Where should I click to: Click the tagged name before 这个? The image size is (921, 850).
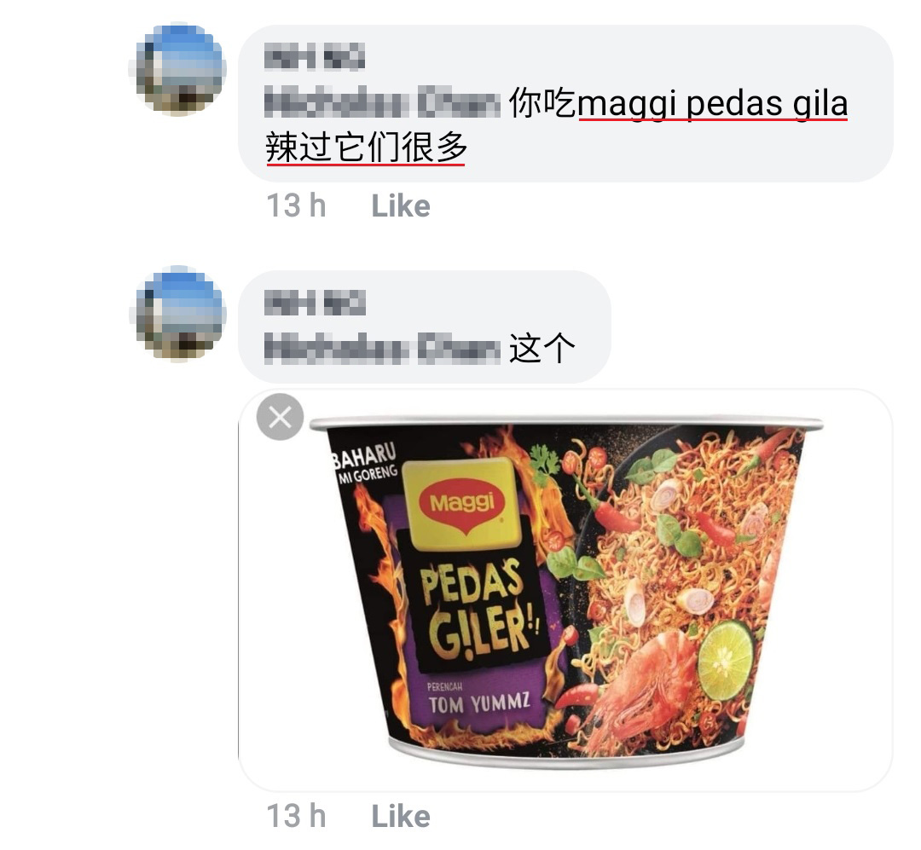click(x=382, y=349)
